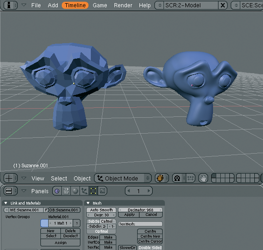This screenshot has height=250, width=263.
Task: Delete current screen with the X button
Action: point(223,5)
